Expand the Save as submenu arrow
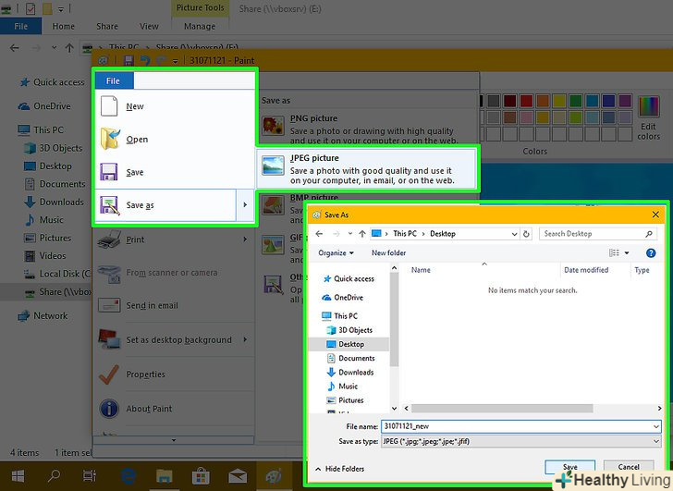The height and width of the screenshot is (491, 673). point(246,205)
